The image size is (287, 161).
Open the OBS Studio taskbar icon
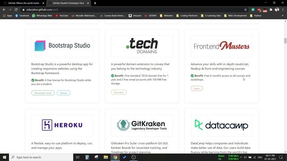pos(134,157)
